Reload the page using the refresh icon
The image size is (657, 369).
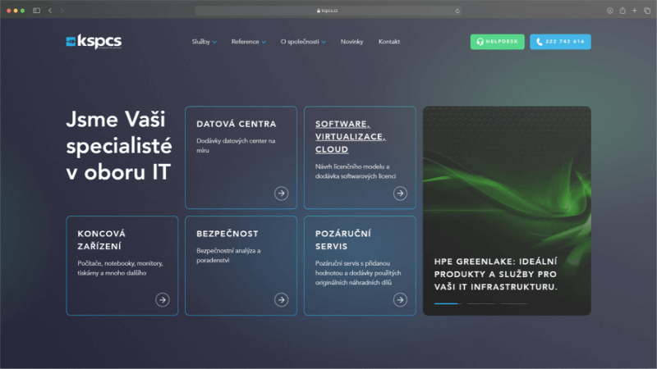coord(457,11)
